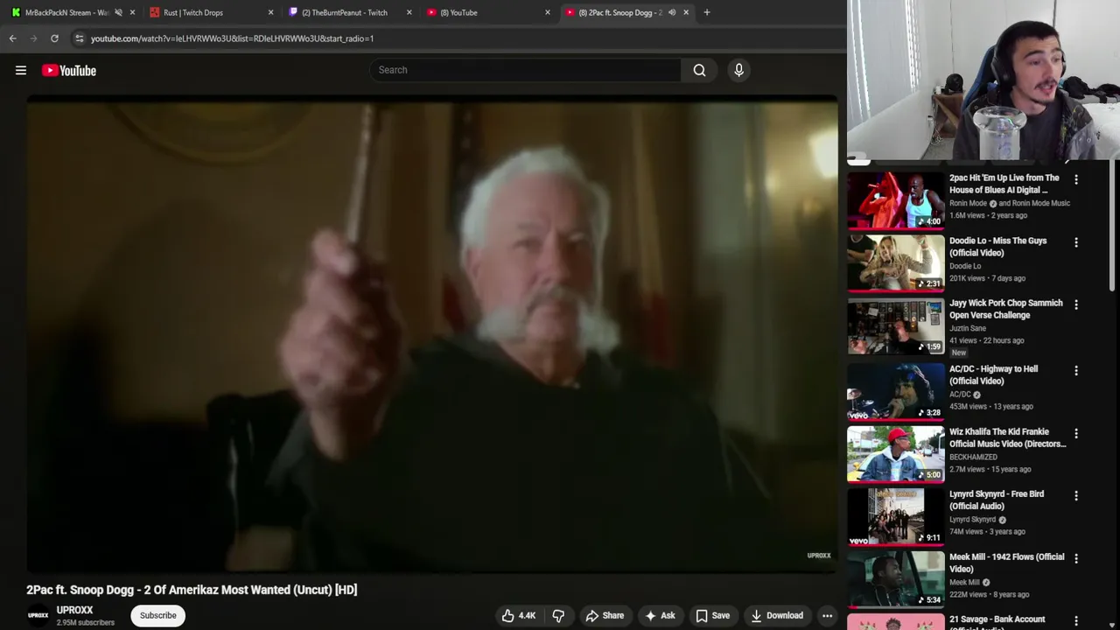Open options menu for Wiz Khalifa video

tap(1076, 433)
